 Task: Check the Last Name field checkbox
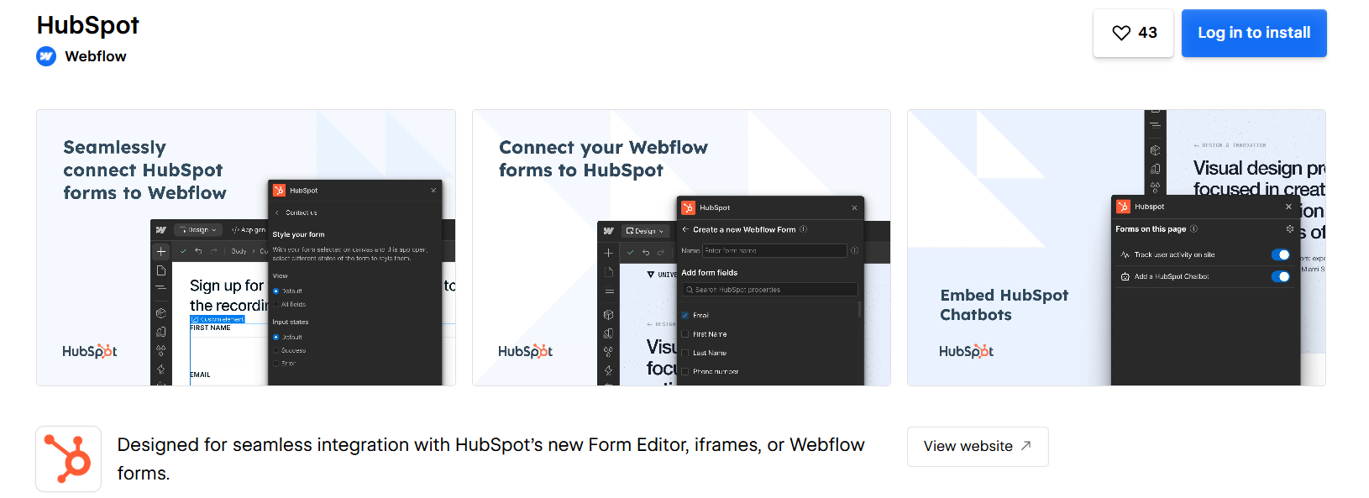point(685,353)
